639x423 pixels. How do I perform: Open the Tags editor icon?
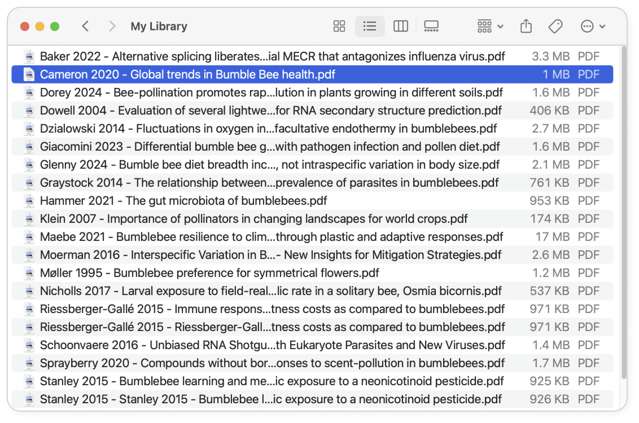(555, 27)
